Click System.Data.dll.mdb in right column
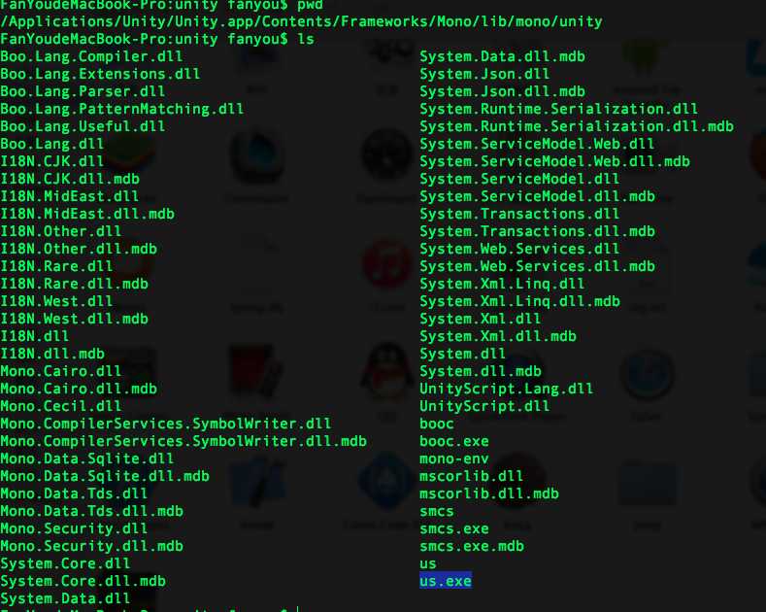 [x=502, y=56]
